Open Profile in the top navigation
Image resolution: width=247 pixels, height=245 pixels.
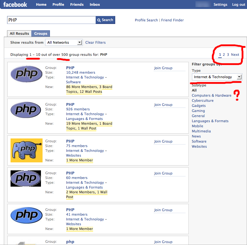[x=58, y=4]
